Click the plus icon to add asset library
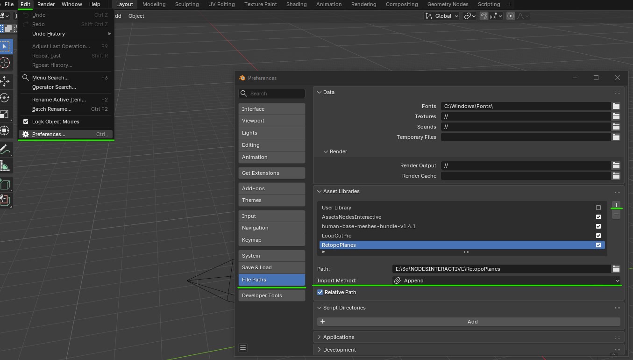 point(616,205)
